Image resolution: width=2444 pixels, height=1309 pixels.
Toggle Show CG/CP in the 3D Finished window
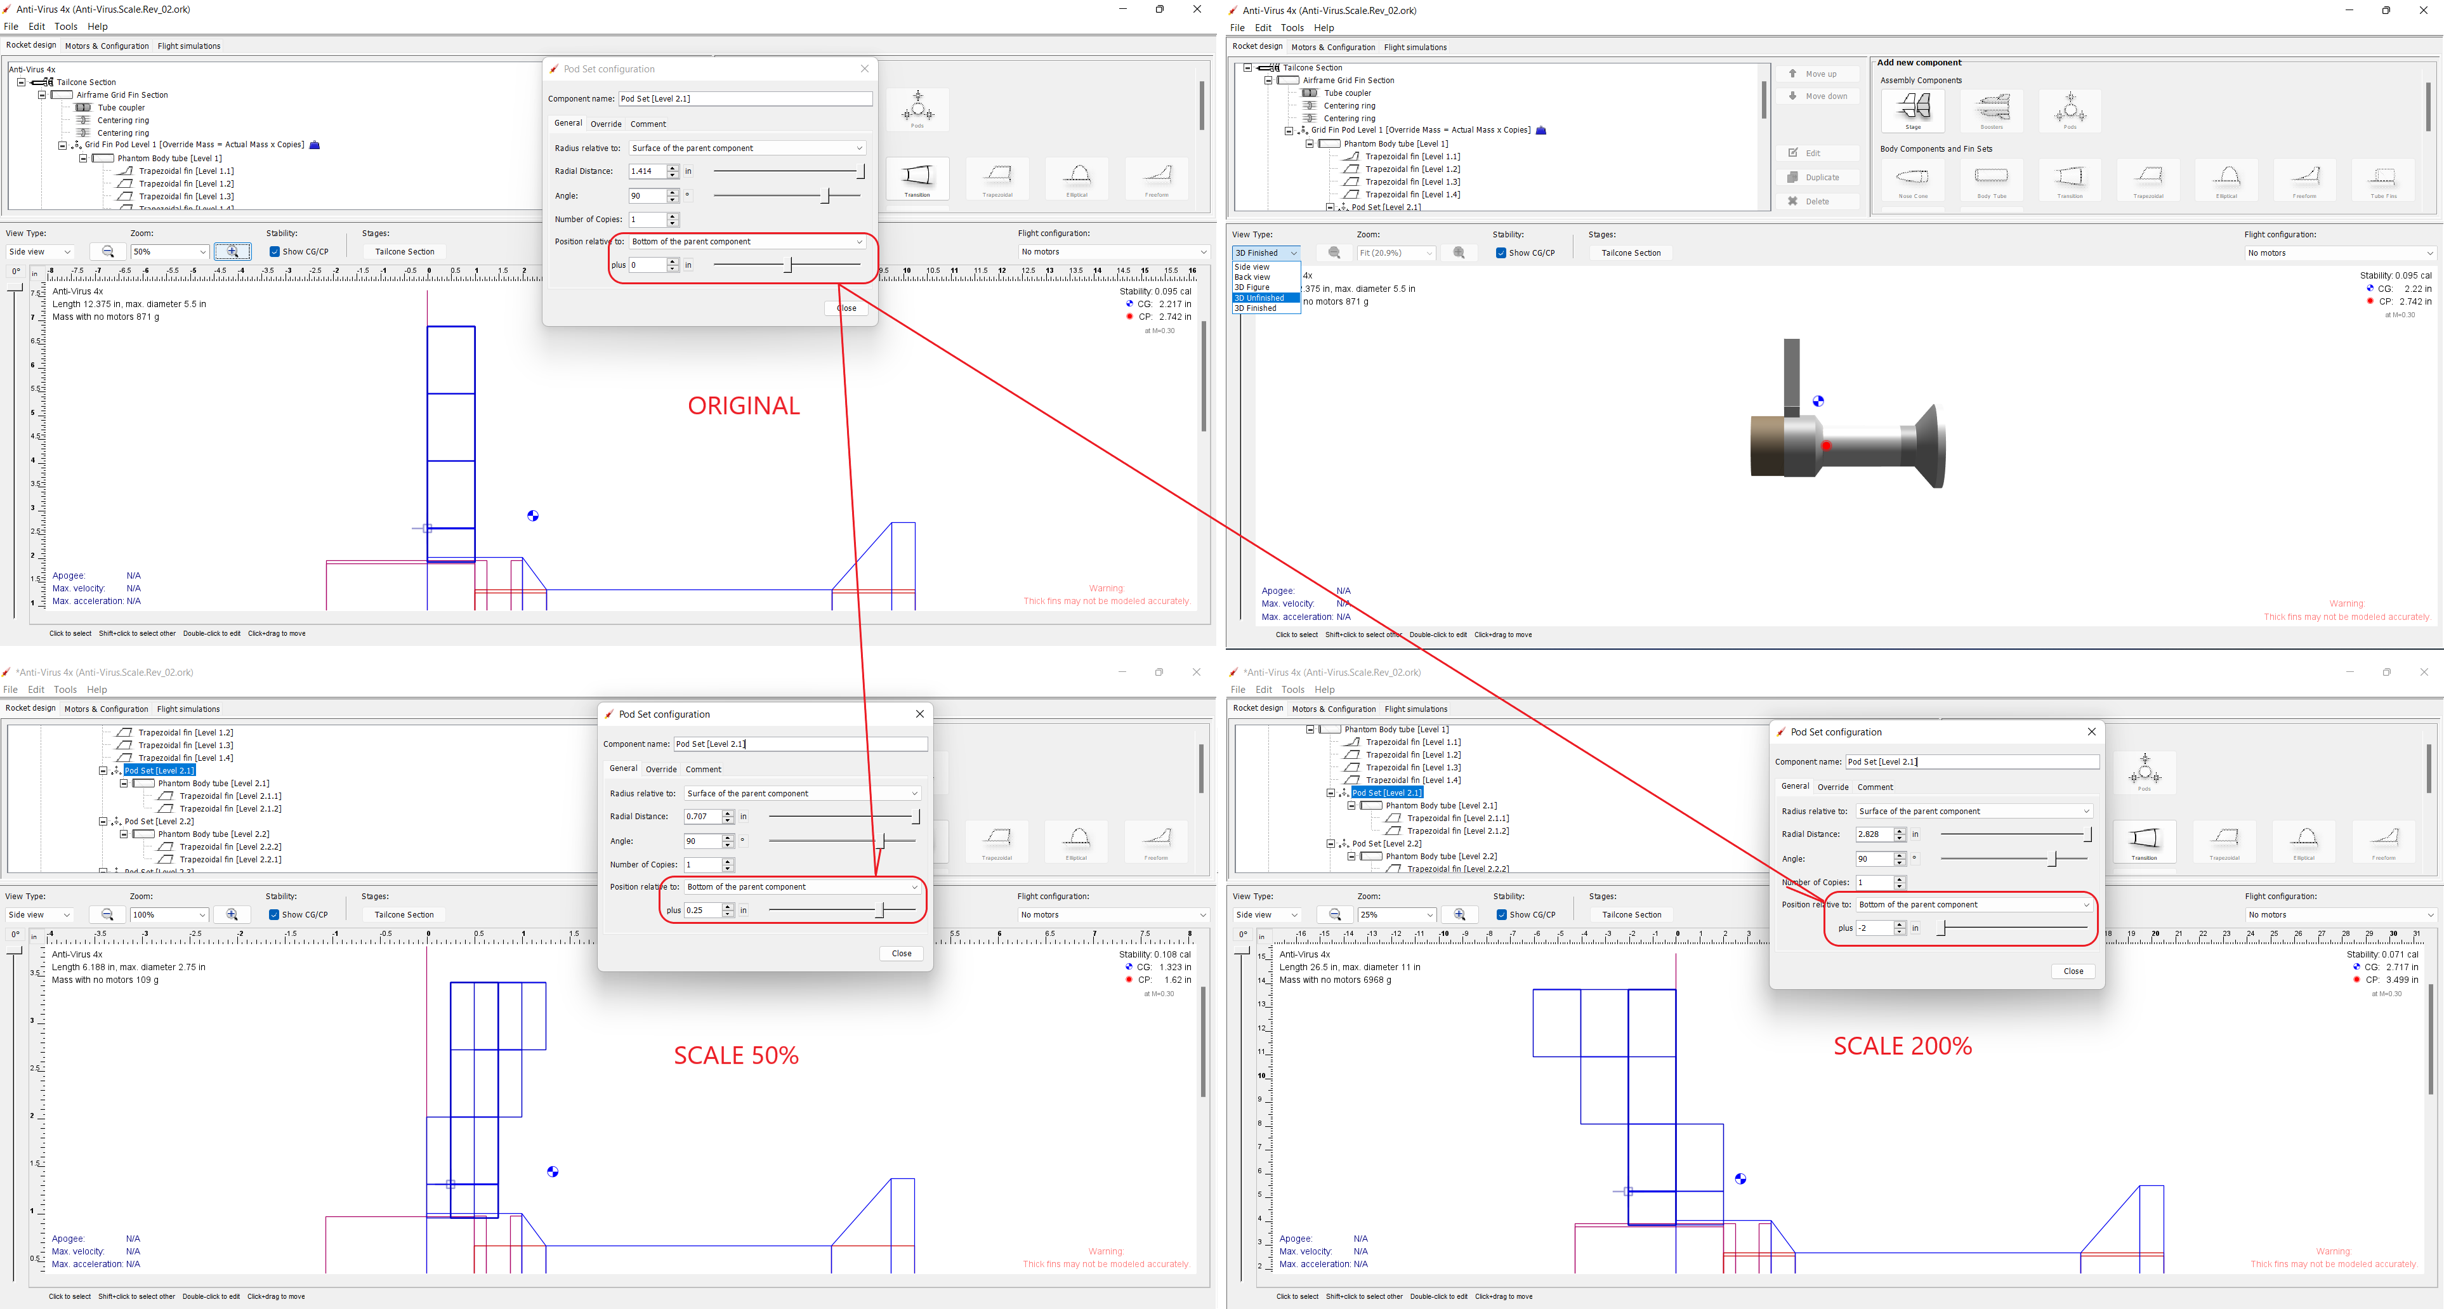tap(1501, 253)
